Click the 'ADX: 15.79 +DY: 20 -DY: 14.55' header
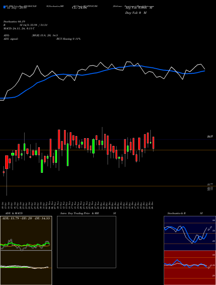Viewport: 216px width, 285px height. (25, 218)
